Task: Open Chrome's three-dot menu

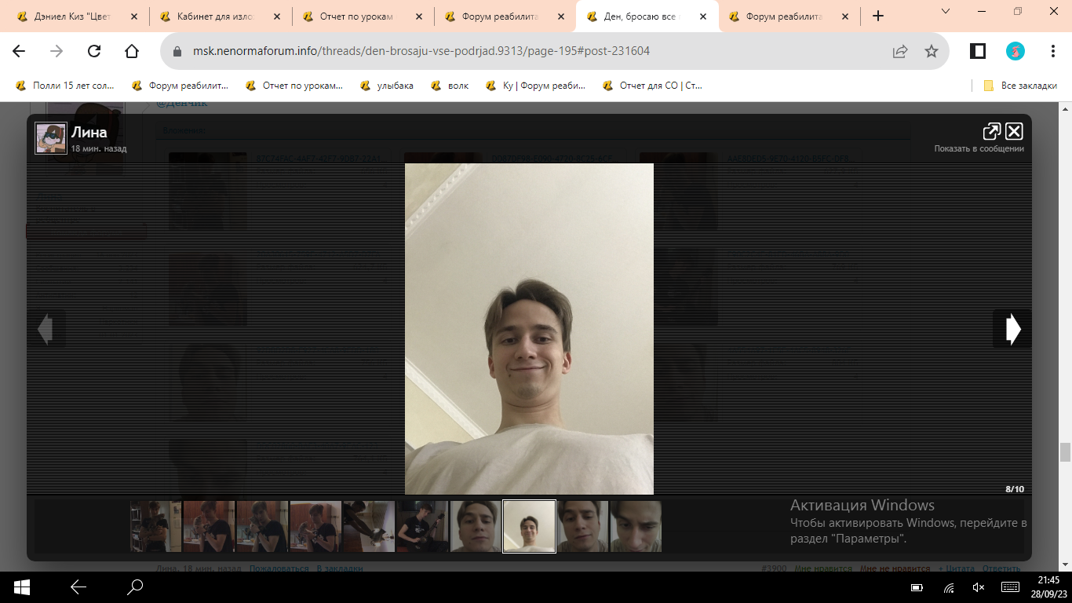Action: click(x=1053, y=51)
